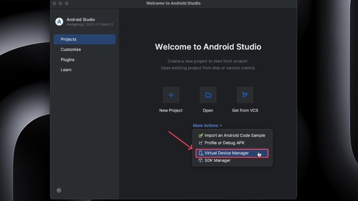The width and height of the screenshot is (358, 201).
Task: Click the Get from VCS branch icon
Action: 245,95
